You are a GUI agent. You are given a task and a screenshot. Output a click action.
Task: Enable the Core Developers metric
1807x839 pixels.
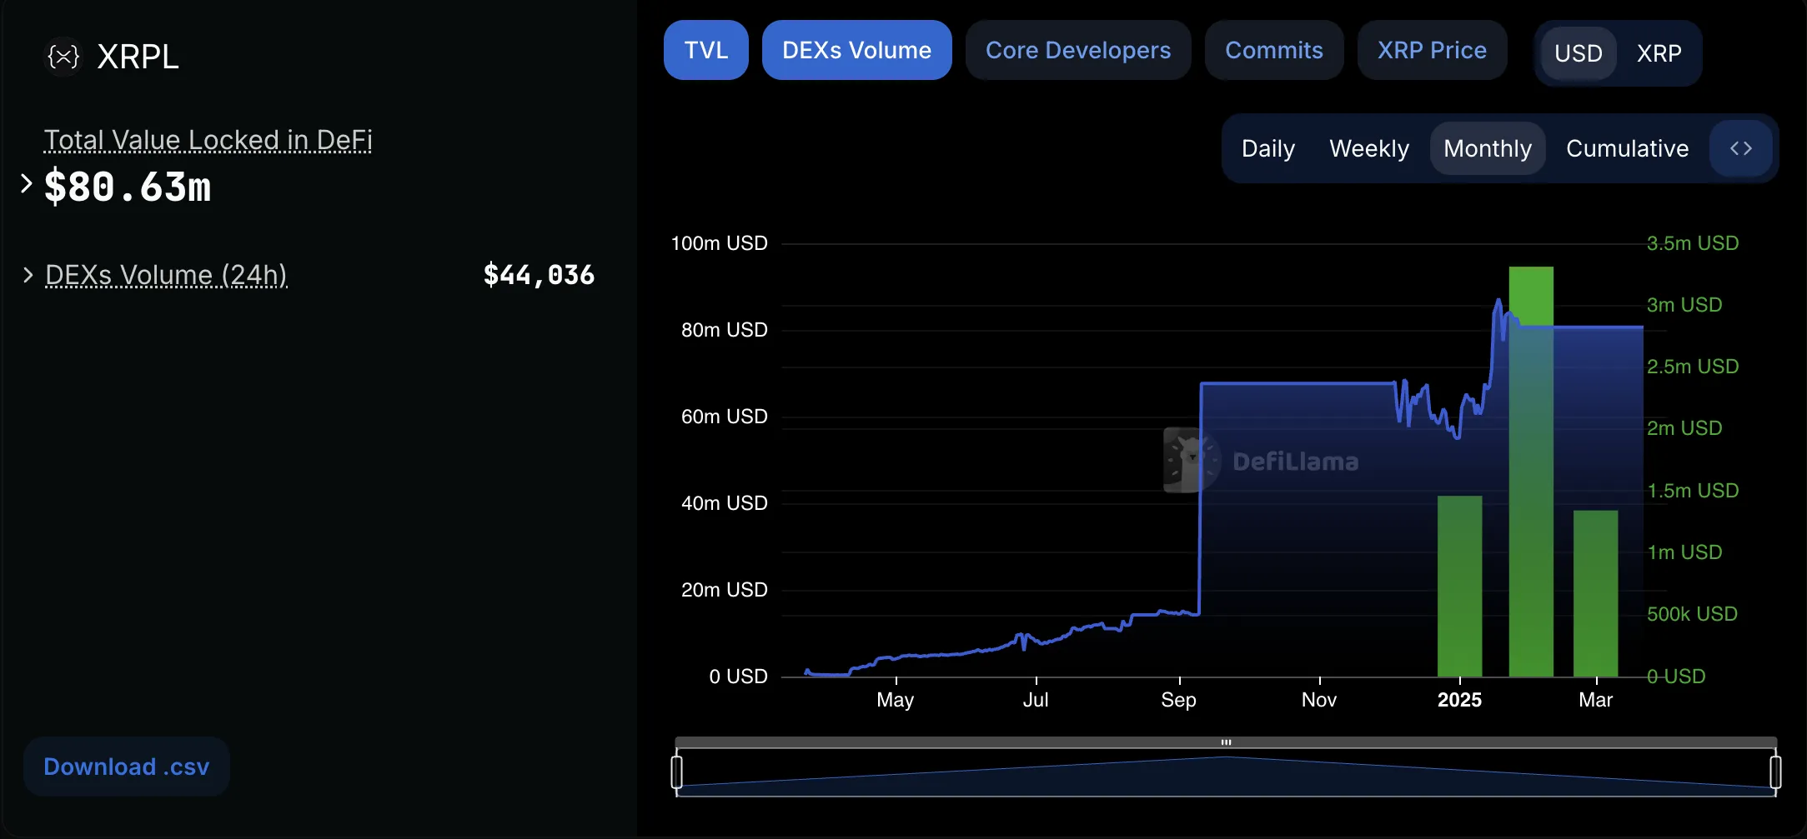coord(1077,50)
